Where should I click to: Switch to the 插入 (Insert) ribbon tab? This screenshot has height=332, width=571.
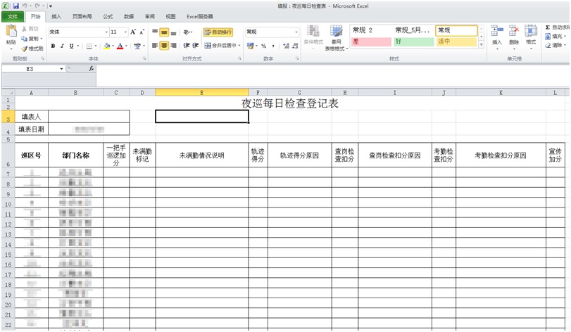56,16
